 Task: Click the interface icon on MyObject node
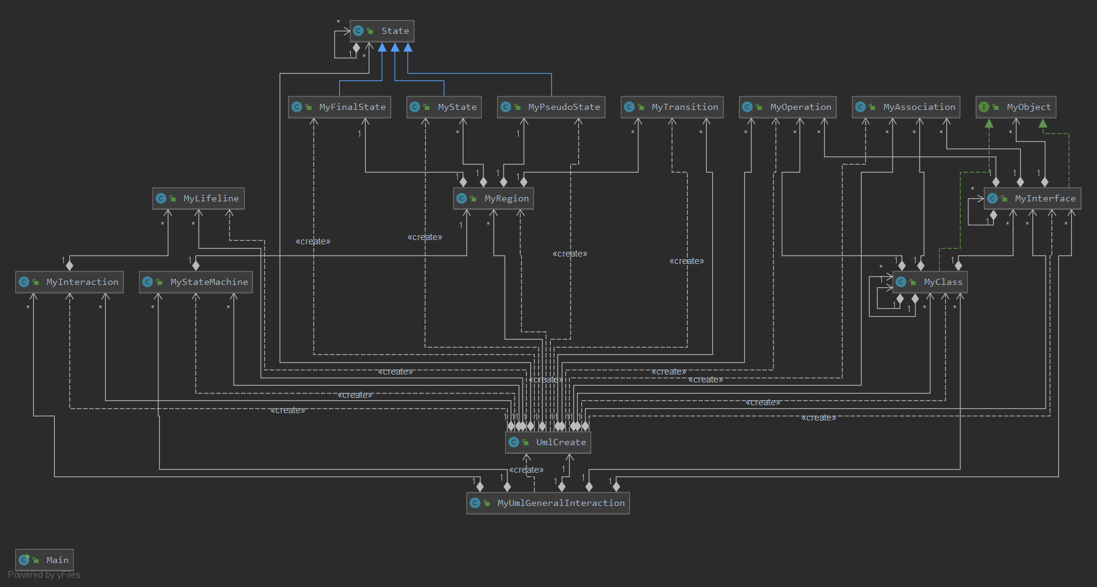pyautogui.click(x=984, y=107)
